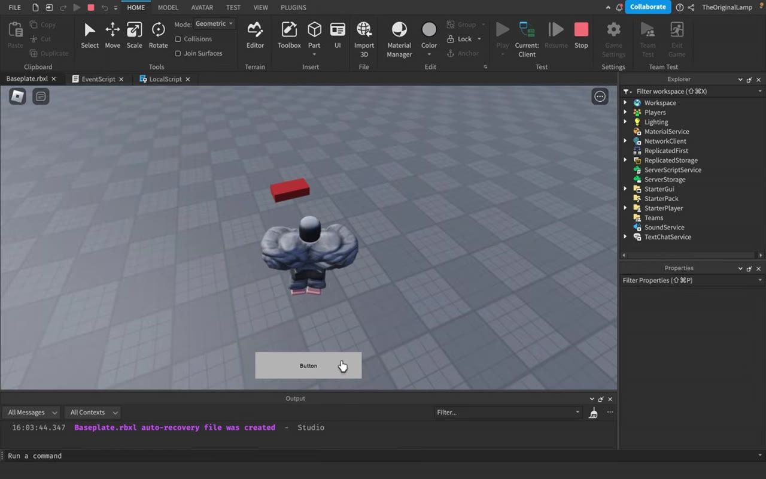Pick the Select tool arrow
Image resolution: width=766 pixels, height=479 pixels.
[90, 36]
